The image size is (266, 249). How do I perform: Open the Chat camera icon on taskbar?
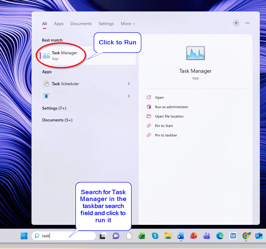click(x=116, y=236)
